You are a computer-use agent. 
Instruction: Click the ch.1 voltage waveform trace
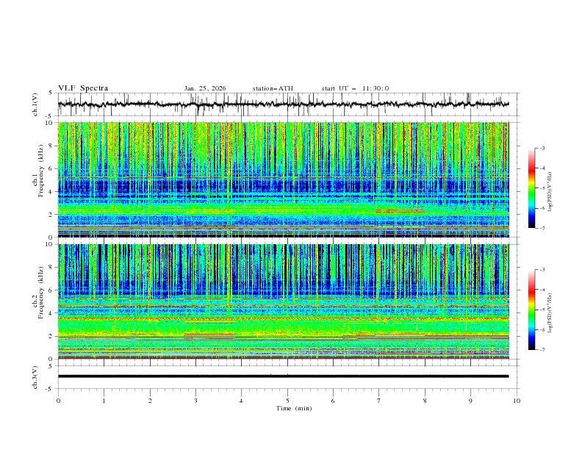click(x=283, y=104)
